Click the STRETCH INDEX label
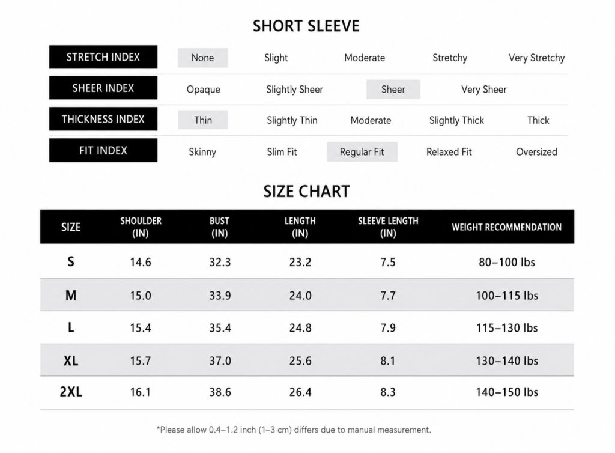Viewport: 615px width, 453px height. coord(103,57)
